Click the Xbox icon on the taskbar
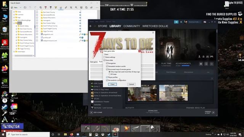 coord(103,134)
